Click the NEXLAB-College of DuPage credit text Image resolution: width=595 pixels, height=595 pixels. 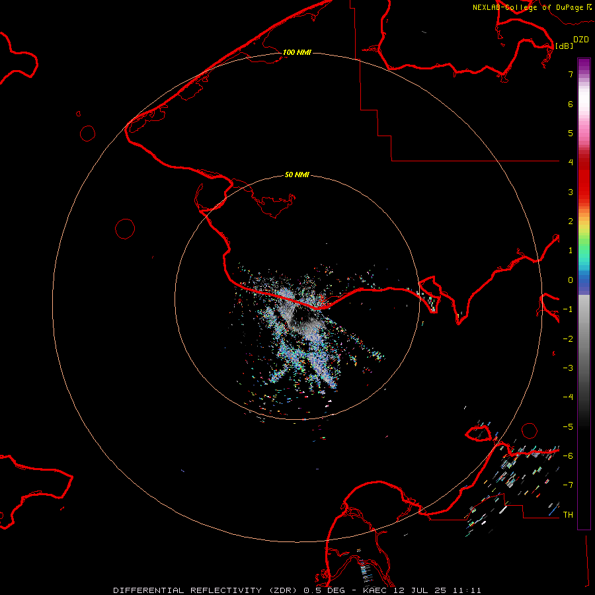[528, 7]
